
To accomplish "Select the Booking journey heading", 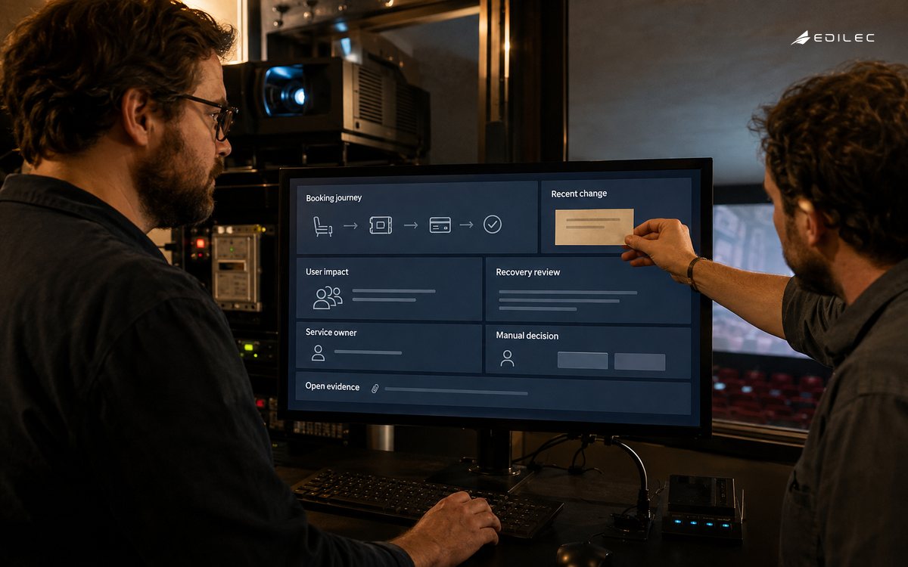I will 334,198.
